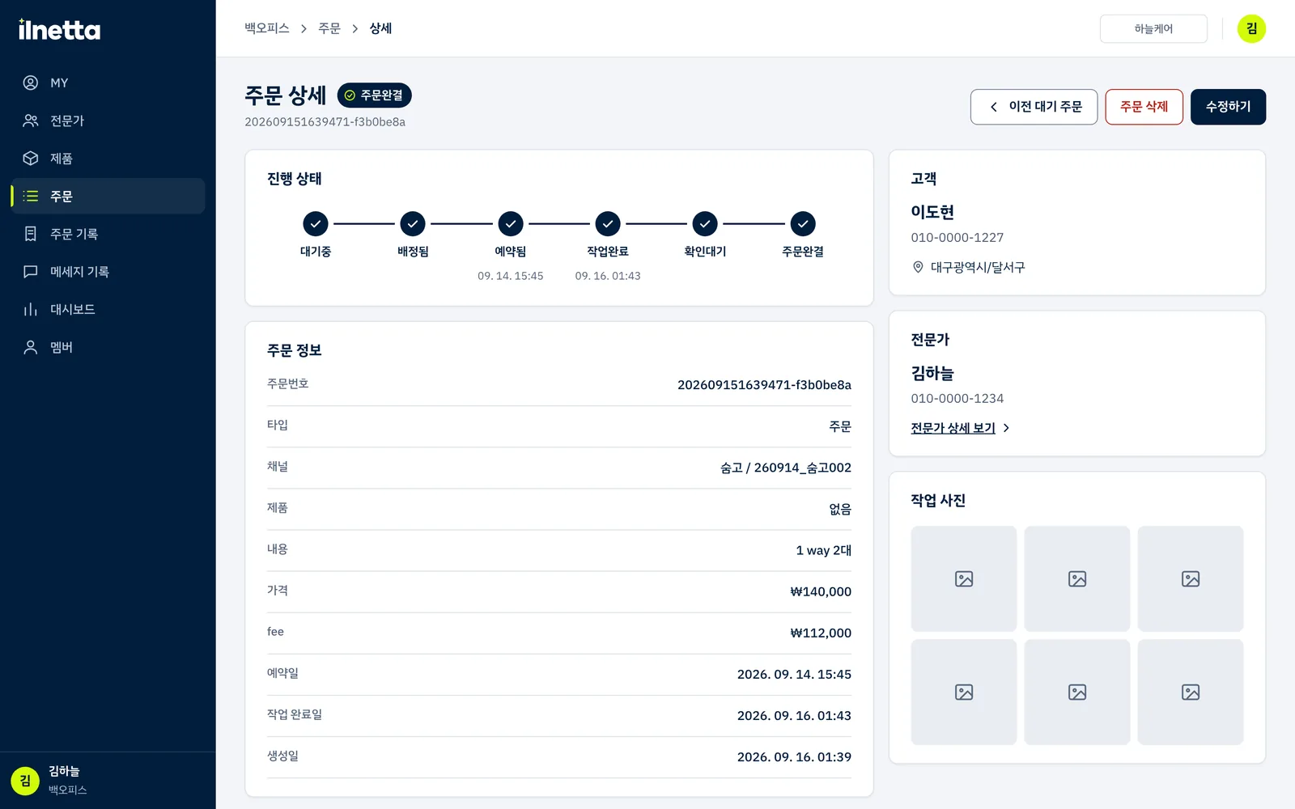Click chevron after 주문 breadcrumb
Viewport: 1295px width, 809px height.
click(x=355, y=29)
